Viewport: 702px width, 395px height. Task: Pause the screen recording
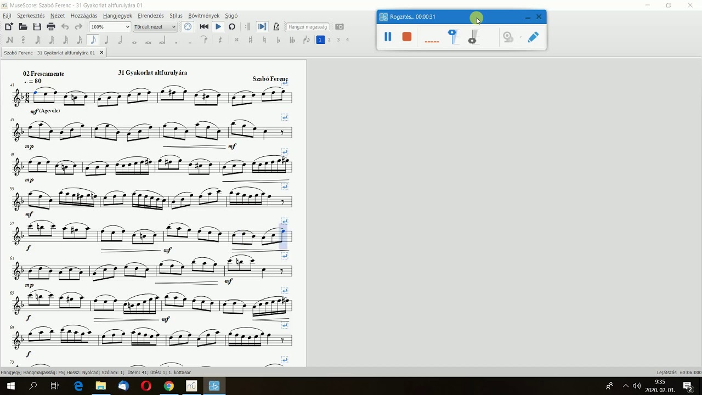click(x=388, y=37)
